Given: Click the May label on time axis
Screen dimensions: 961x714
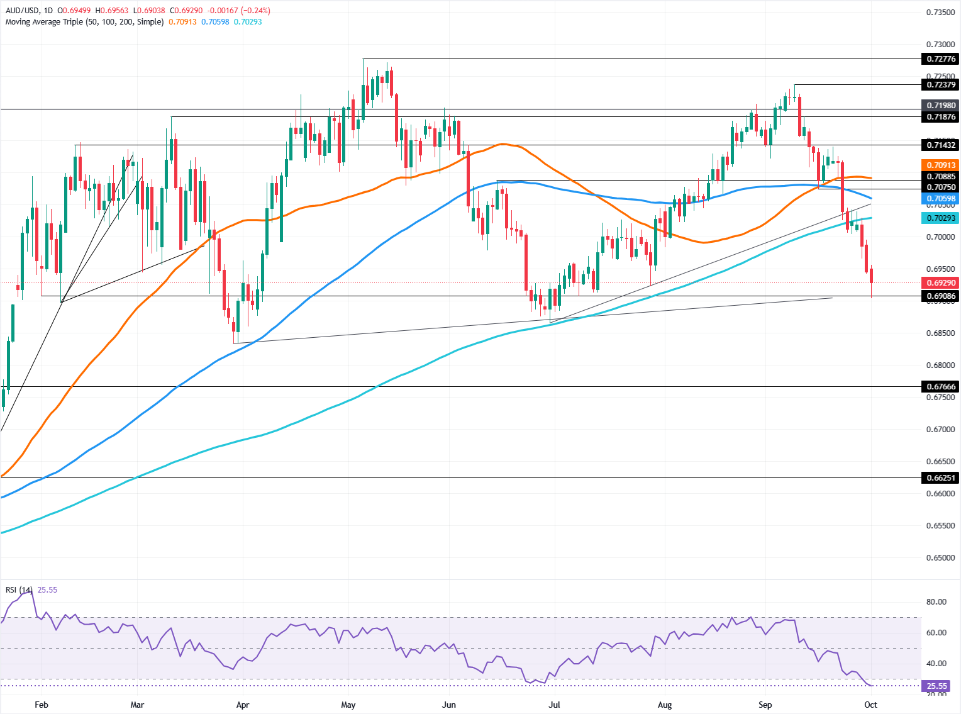Looking at the screenshot, I should pyautogui.click(x=348, y=705).
